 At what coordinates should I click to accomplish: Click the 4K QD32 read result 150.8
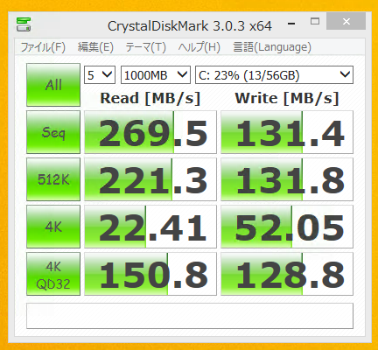coord(150,274)
